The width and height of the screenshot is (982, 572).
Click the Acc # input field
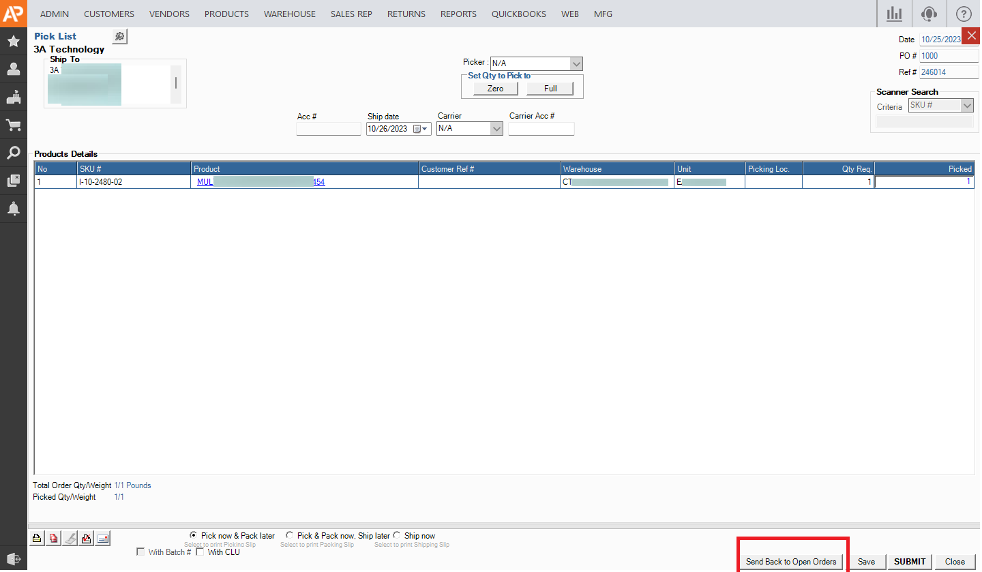click(328, 129)
